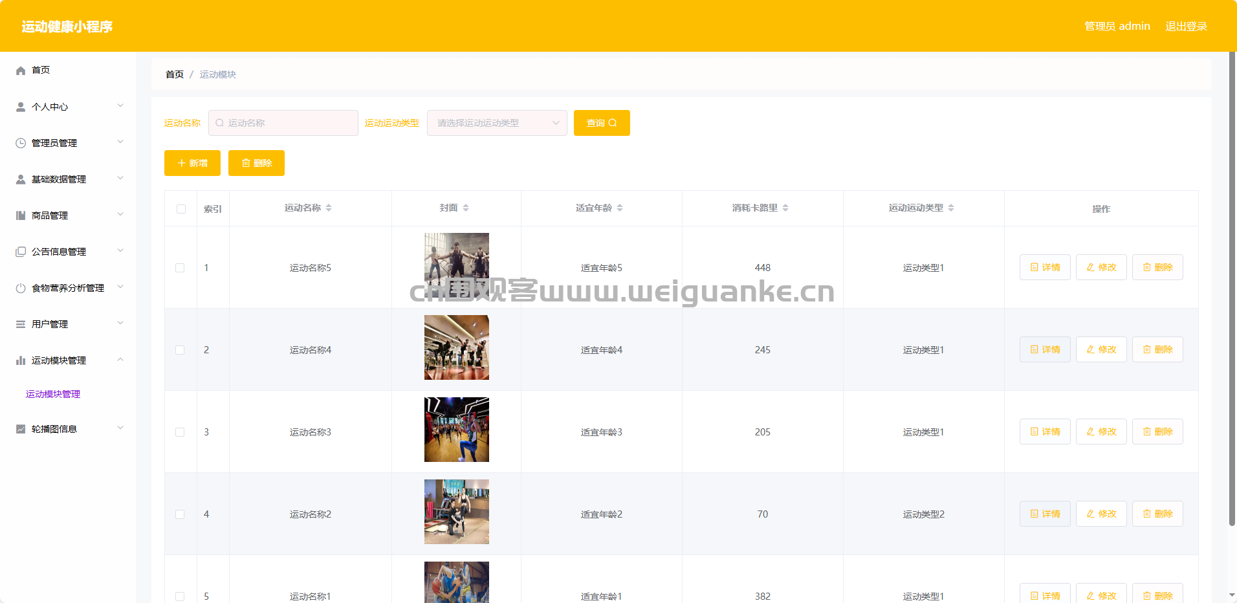
Task: Open the 请选择运动运动类型 dropdown
Action: click(497, 123)
